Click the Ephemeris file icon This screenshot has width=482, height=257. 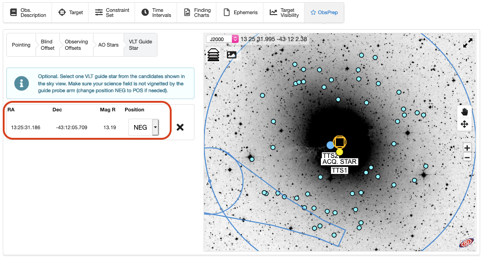click(x=226, y=12)
